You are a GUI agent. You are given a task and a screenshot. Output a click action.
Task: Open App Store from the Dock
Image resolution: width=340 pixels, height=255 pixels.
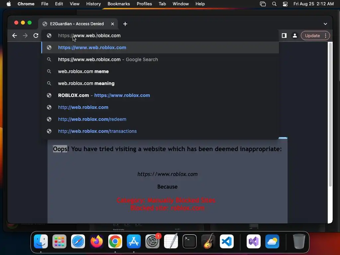tap(134, 241)
